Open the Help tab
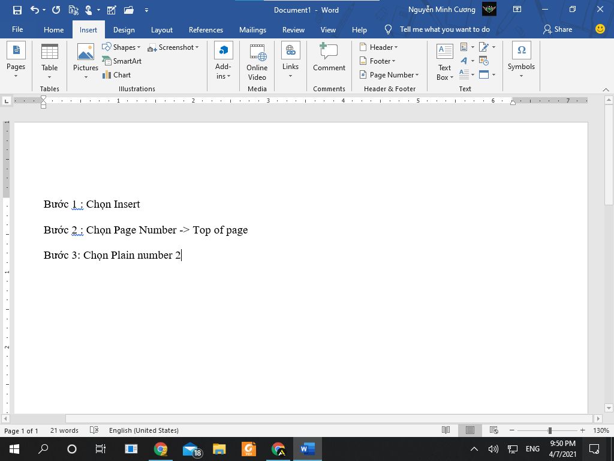 (x=359, y=29)
